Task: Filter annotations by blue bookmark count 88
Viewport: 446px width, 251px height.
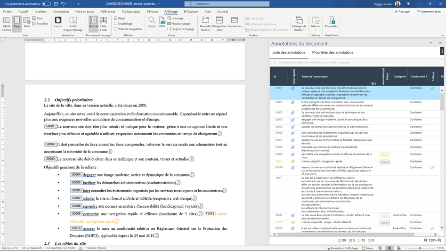Action: [x=342, y=241]
